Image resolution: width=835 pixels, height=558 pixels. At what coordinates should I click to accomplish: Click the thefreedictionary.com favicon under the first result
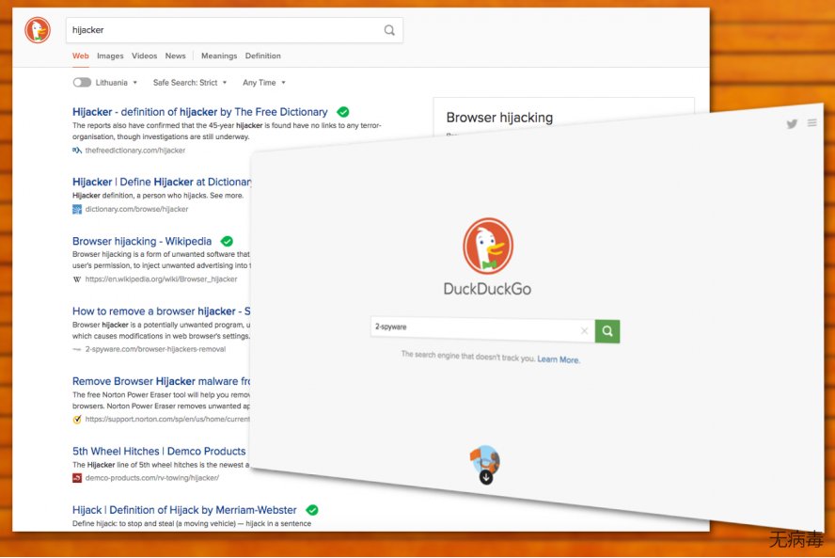pos(77,149)
